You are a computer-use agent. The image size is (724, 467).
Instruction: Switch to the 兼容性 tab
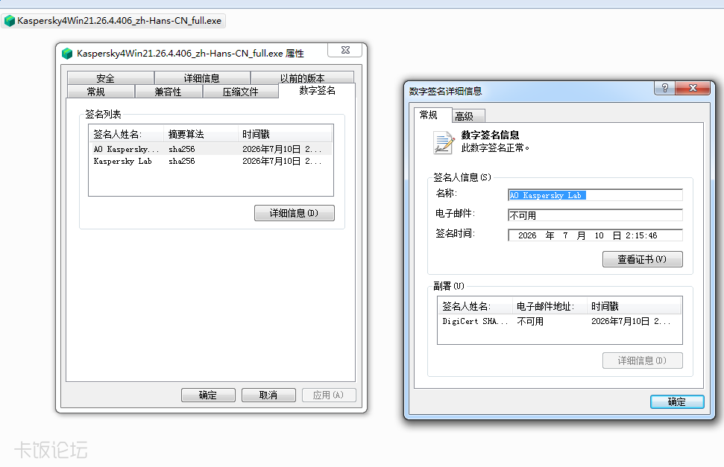click(169, 92)
